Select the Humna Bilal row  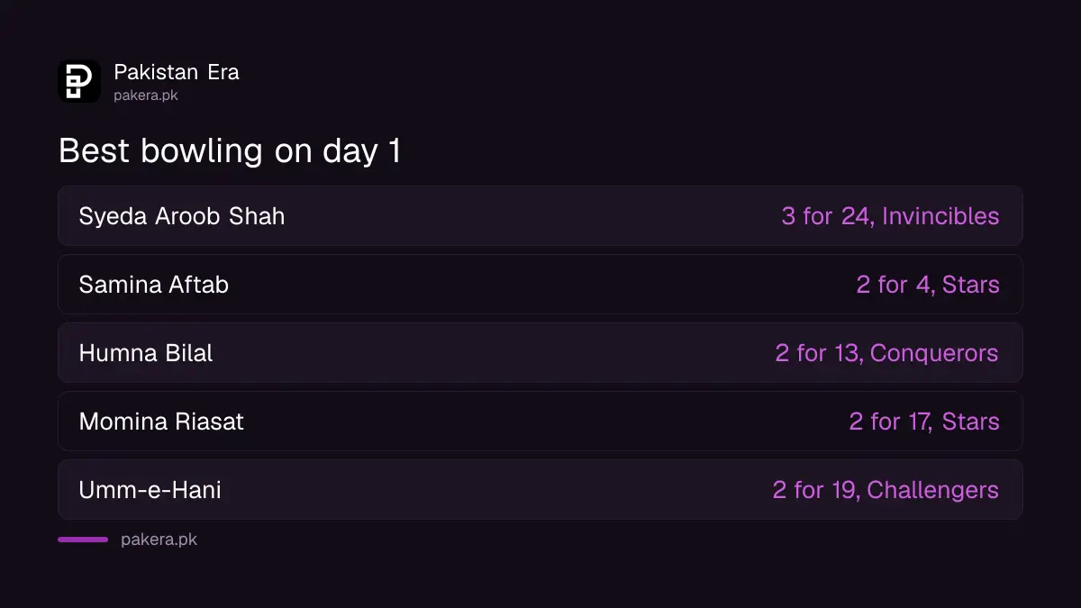[540, 353]
